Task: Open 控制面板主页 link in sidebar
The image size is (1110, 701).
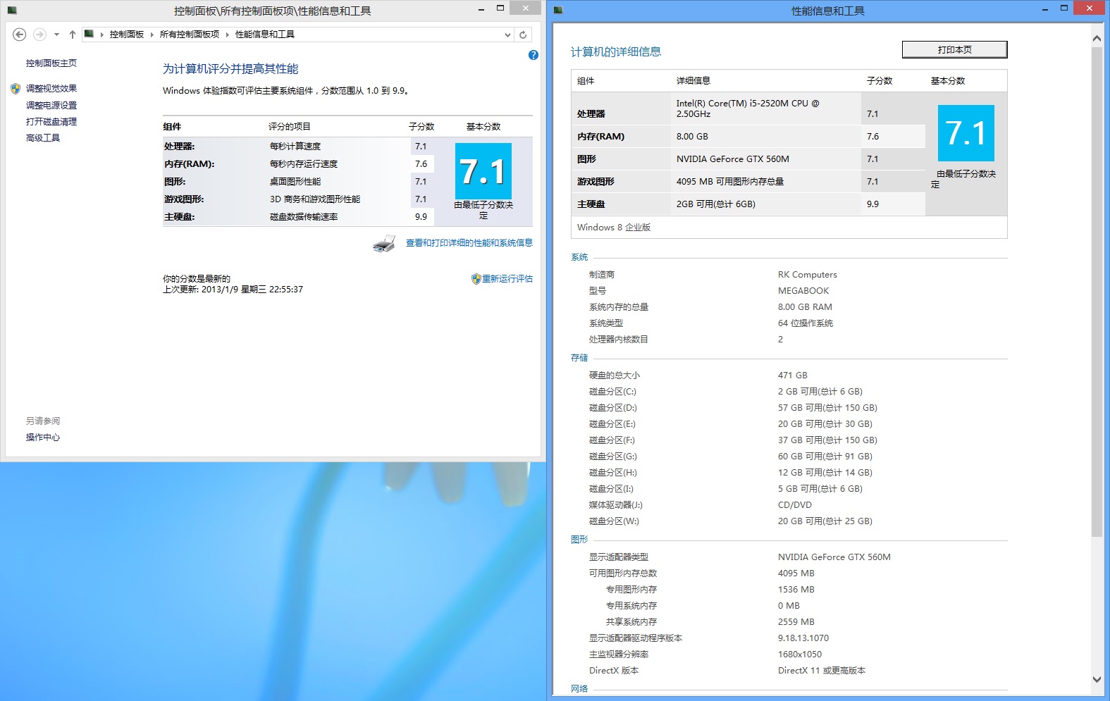Action: pyautogui.click(x=51, y=63)
